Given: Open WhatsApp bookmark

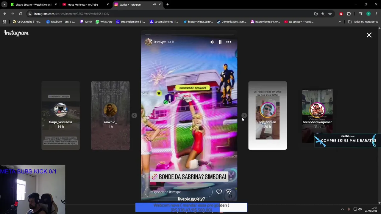Looking at the screenshot, I should [104, 22].
